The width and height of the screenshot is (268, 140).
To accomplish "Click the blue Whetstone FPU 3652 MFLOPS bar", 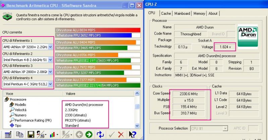I will click(x=93, y=36).
